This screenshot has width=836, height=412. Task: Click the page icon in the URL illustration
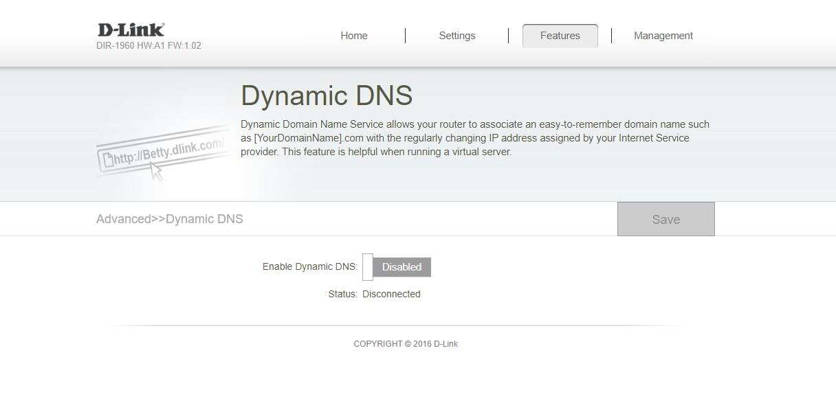(108, 160)
